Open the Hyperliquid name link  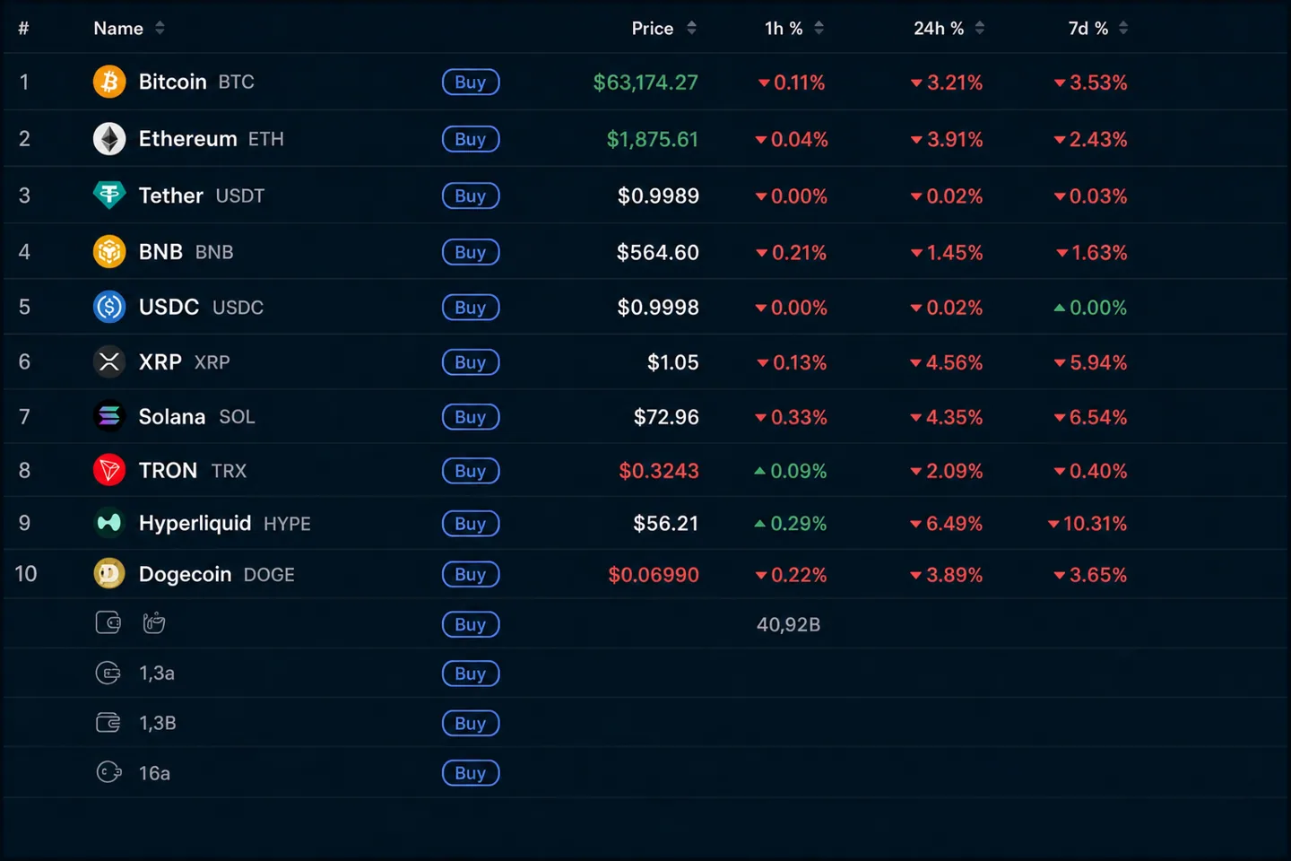click(195, 523)
